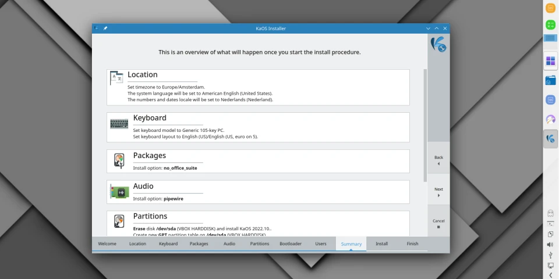Click the USB devices tray icon
Image resolution: width=559 pixels, height=279 pixels.
[x=550, y=255]
